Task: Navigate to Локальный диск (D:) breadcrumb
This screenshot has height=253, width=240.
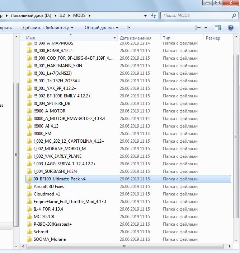Action: coord(31,15)
